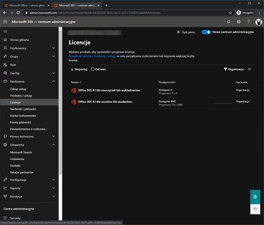Click the Role icon in sidebar
The height and width of the screenshot is (225, 264).
point(5,65)
